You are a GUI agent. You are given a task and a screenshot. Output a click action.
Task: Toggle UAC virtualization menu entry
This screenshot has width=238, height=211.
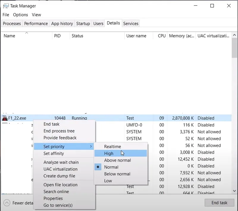(64, 169)
